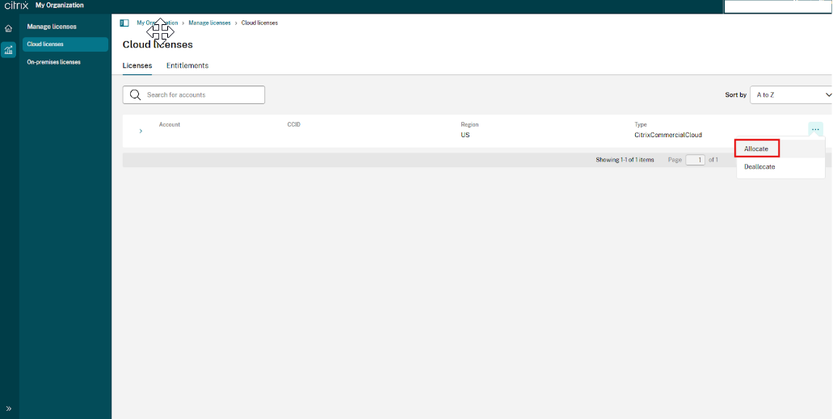
Task: Click the Manage licenses sidebar heading
Action: [x=52, y=27]
